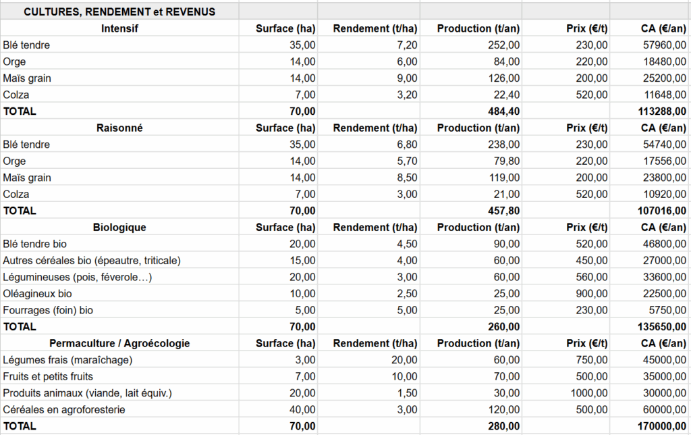Click the 'Fruits et petits fruits' cell
The image size is (691, 435).
48,376
